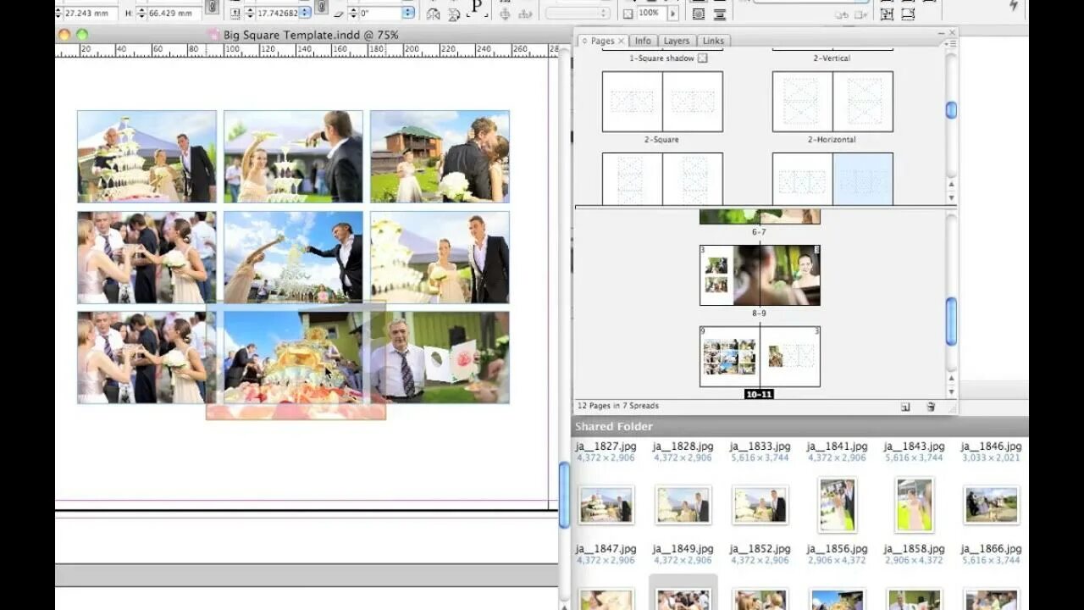1084x610 pixels.
Task: Click the width field 27.243 mm
Action: (89, 14)
